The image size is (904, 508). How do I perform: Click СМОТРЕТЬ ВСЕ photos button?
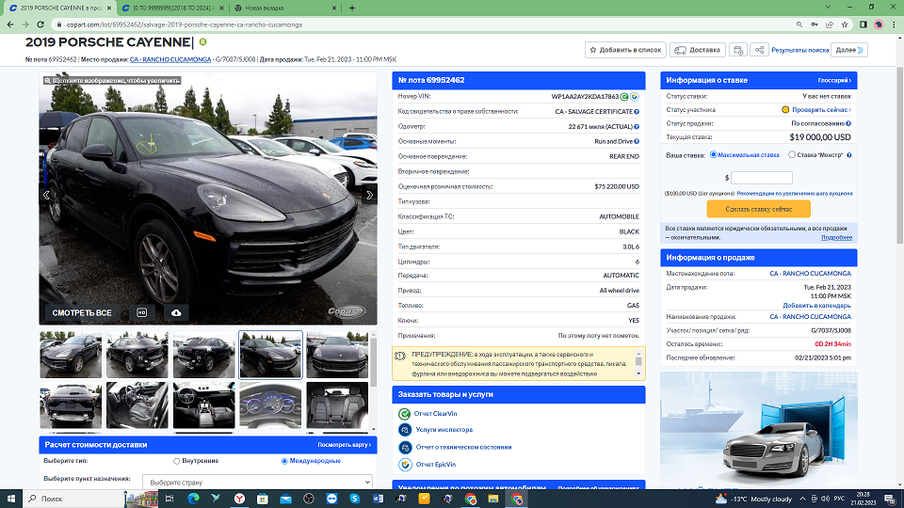point(82,312)
